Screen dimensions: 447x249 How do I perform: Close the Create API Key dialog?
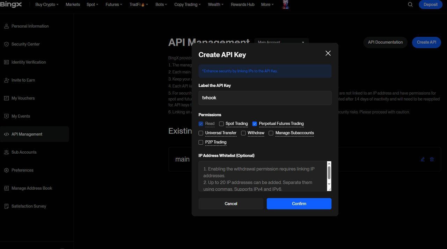(328, 53)
